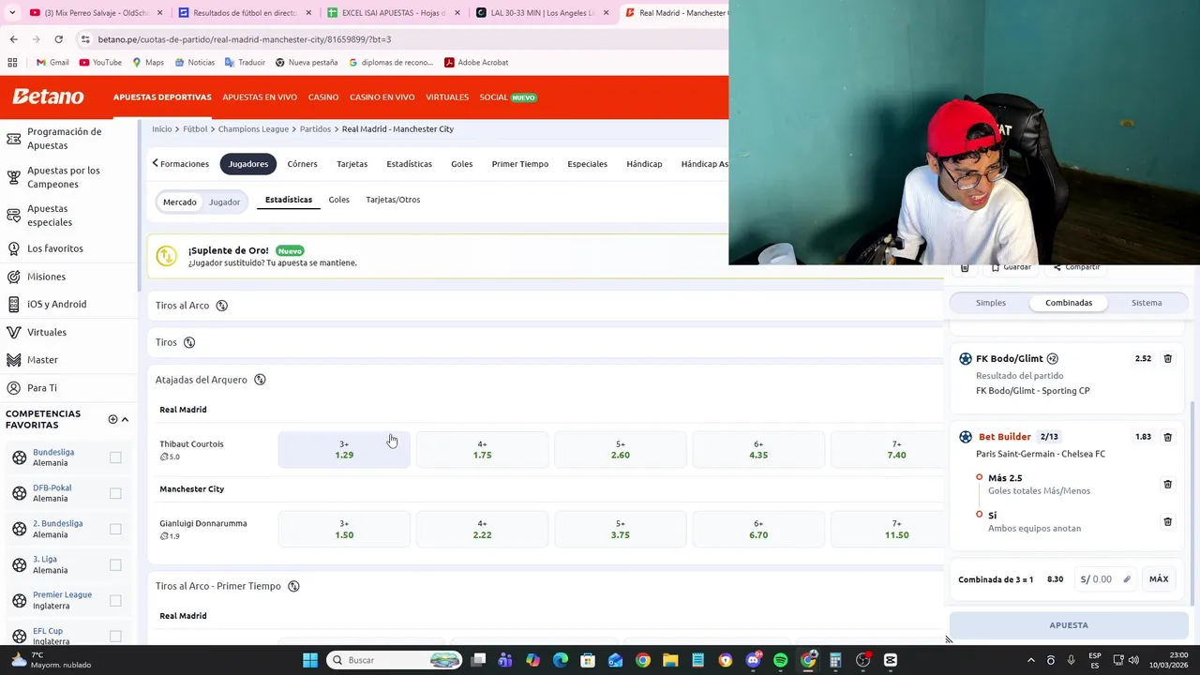The height and width of the screenshot is (675, 1200).
Task: Go back in browser history
Action: click(x=13, y=39)
